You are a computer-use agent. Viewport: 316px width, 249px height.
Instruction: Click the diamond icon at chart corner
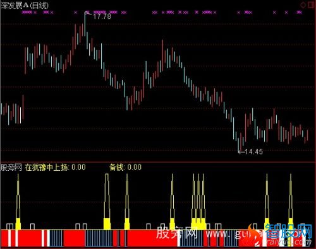tap(303, 4)
